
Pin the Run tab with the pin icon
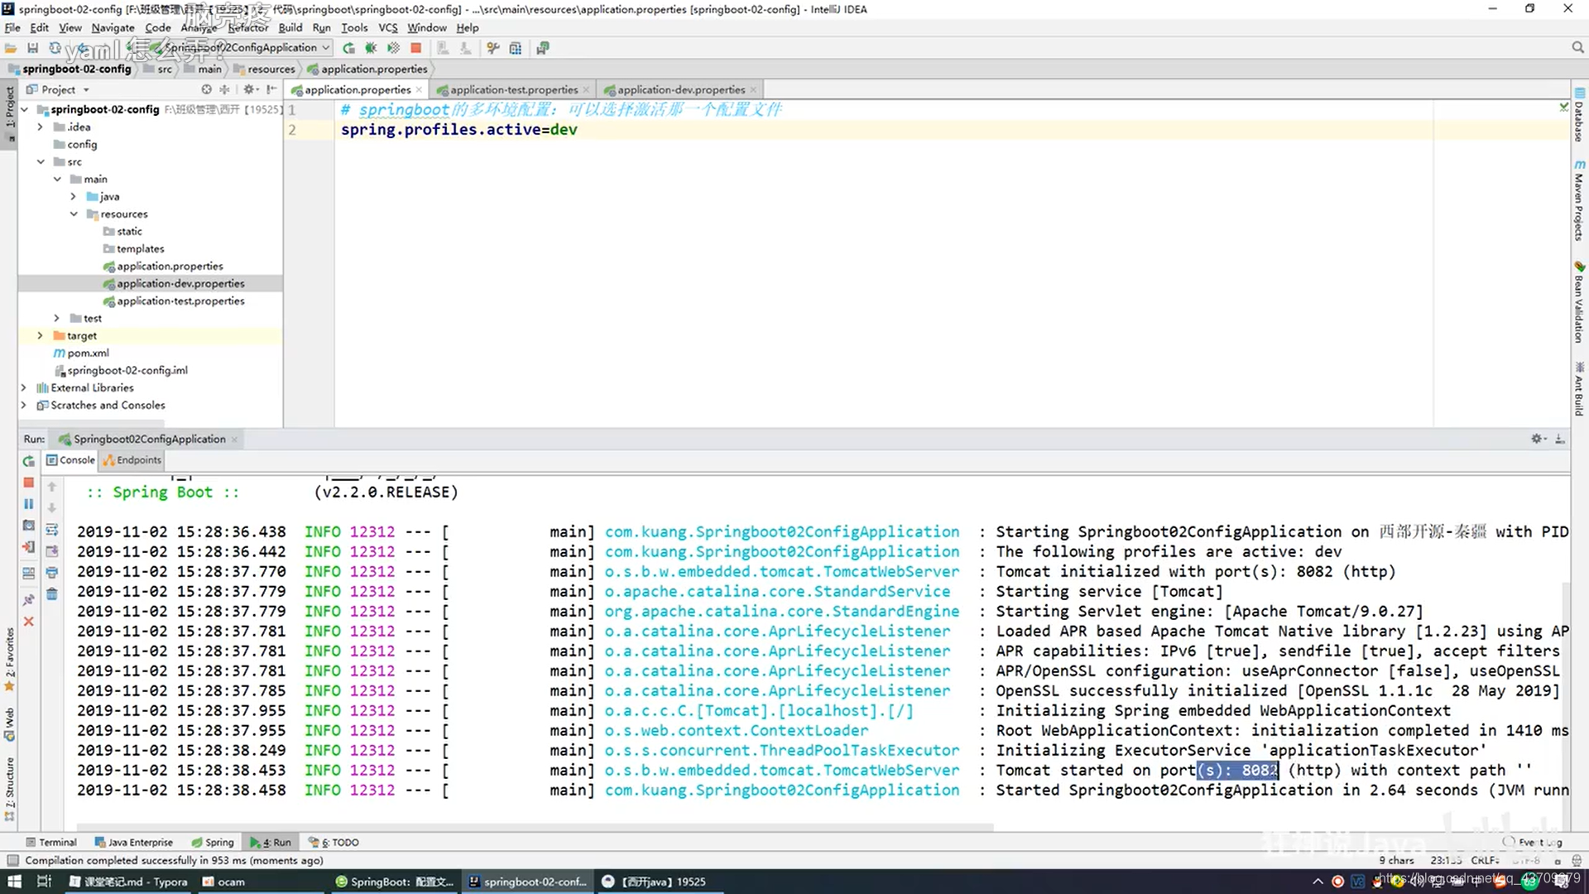(29, 599)
